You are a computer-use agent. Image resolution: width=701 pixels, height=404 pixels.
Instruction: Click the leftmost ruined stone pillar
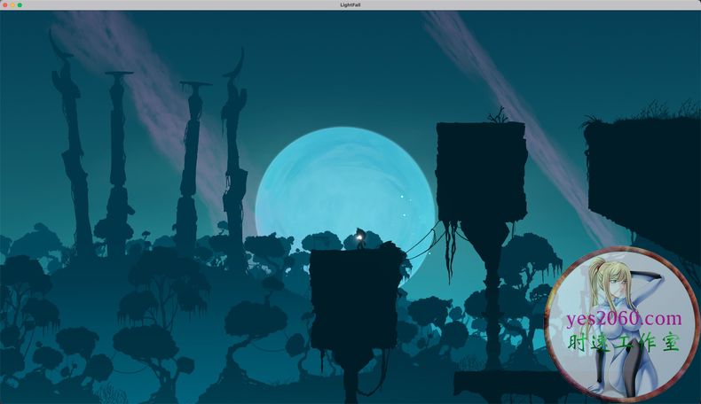71,151
